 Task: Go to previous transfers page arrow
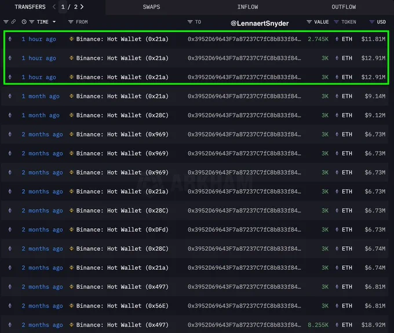click(x=54, y=7)
